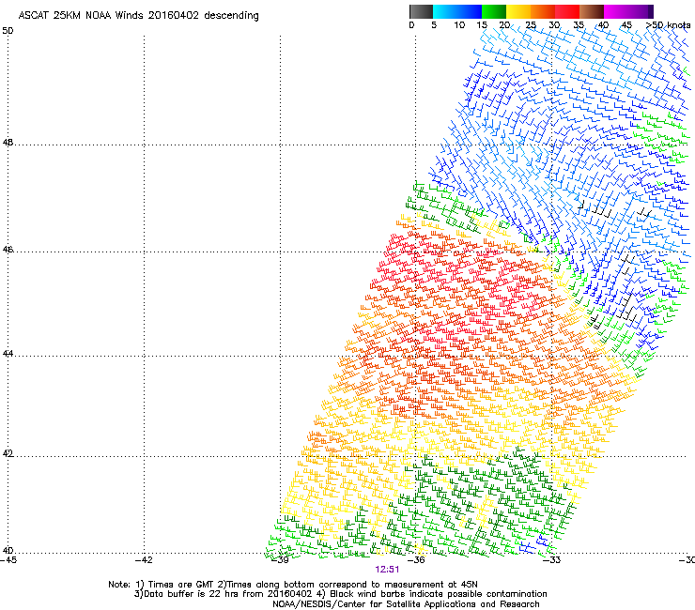Click latitude label '42' on the axis
Image resolution: width=695 pixels, height=610 pixels.
pyautogui.click(x=8, y=453)
